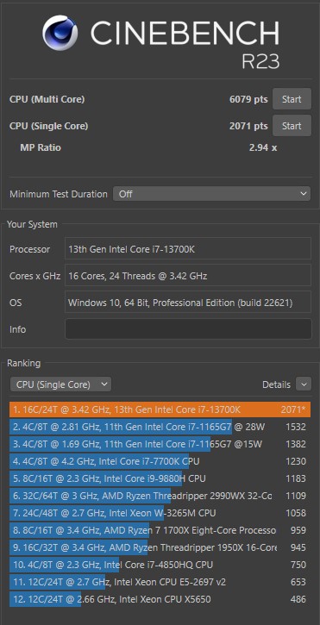
Task: Select the i7-1165G7 @ 28W ranking entry
Action: 160,427
